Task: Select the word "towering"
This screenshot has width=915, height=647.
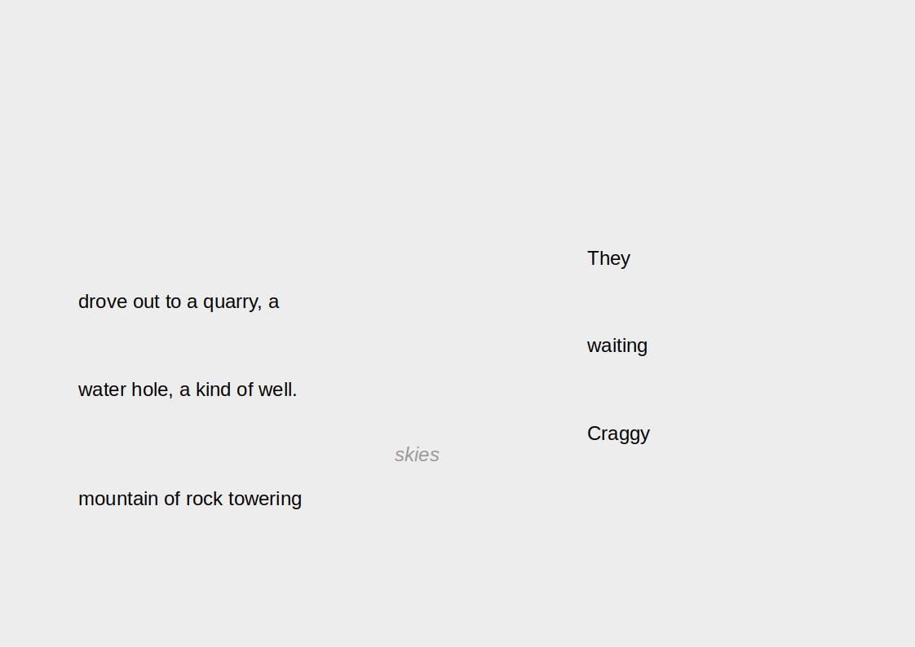Action: click(x=265, y=499)
